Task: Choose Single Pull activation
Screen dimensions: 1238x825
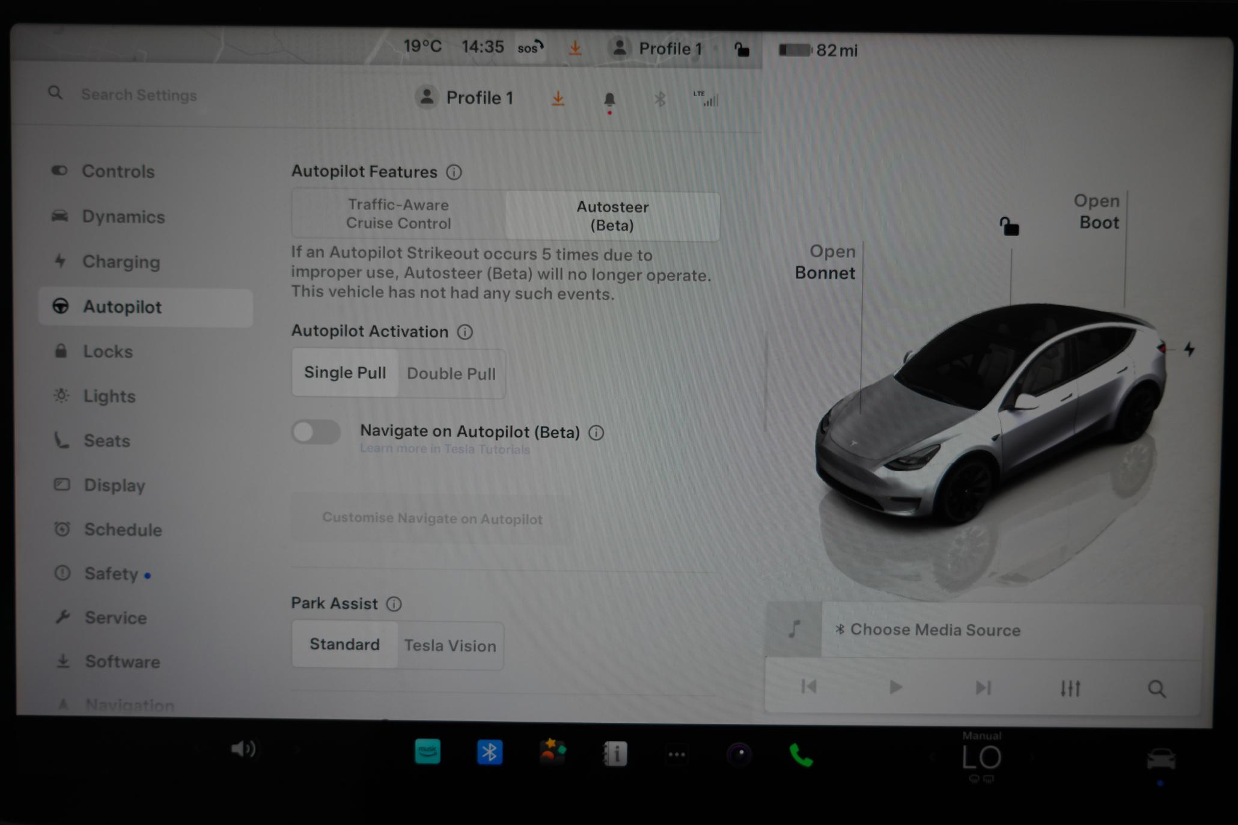Action: [x=345, y=373]
